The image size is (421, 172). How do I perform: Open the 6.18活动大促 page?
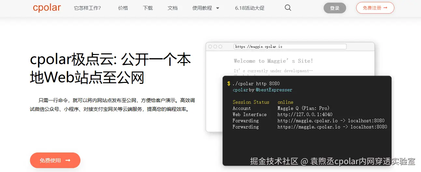(250, 8)
